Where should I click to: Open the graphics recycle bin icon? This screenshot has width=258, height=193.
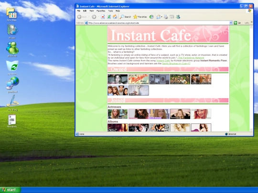pos(12,68)
